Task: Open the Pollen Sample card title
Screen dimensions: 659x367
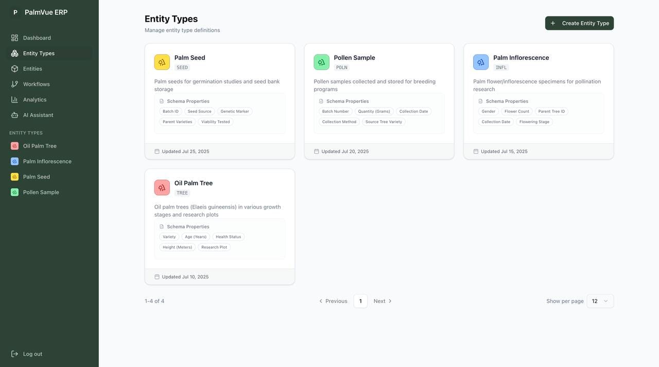Action: point(355,58)
